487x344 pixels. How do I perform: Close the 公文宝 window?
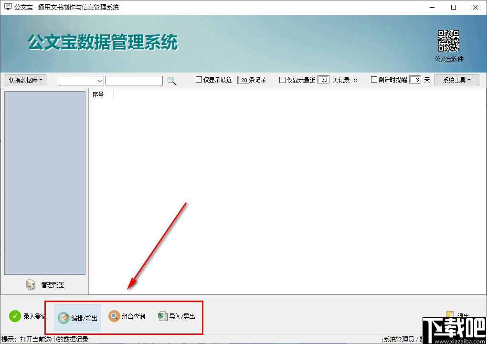(475, 7)
